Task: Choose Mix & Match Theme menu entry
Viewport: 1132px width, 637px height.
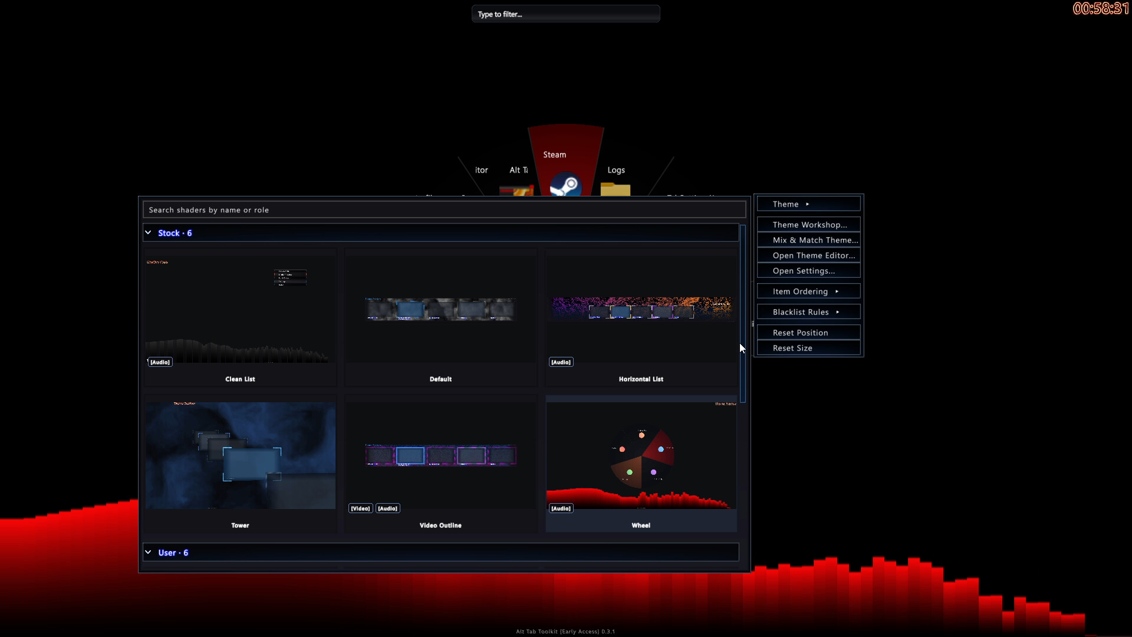Action: tap(808, 240)
